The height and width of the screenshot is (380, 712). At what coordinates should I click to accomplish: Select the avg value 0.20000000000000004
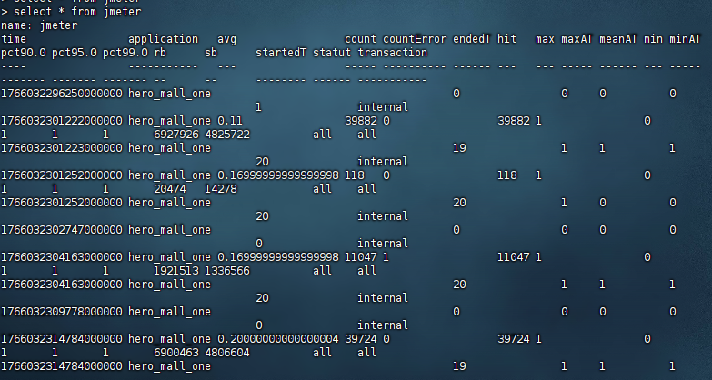277,339
